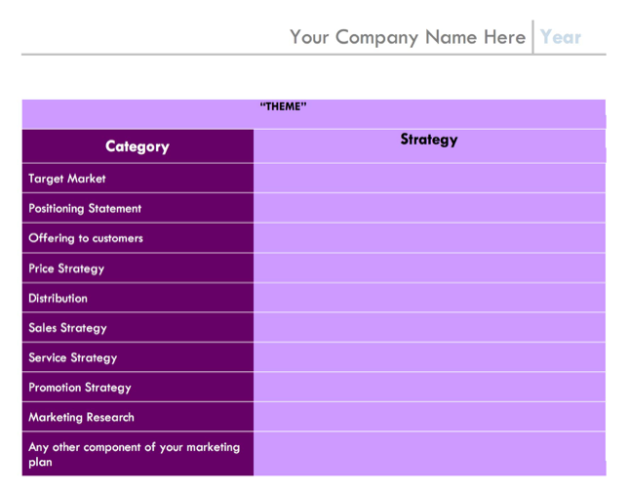The width and height of the screenshot is (629, 494).
Task: Click the "Your Company Name Here" header text
Action: (x=407, y=37)
